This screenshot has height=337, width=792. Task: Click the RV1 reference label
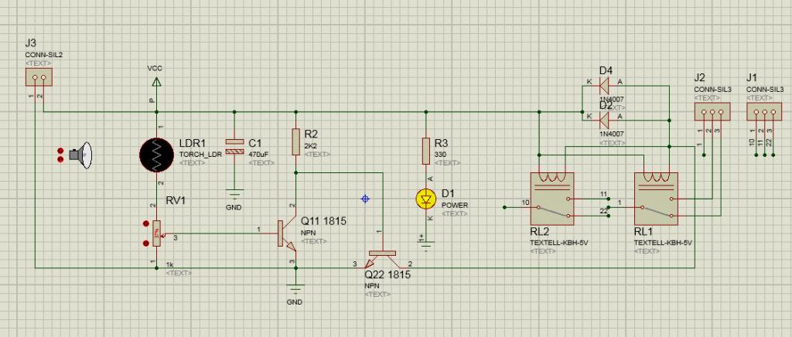[x=176, y=200]
